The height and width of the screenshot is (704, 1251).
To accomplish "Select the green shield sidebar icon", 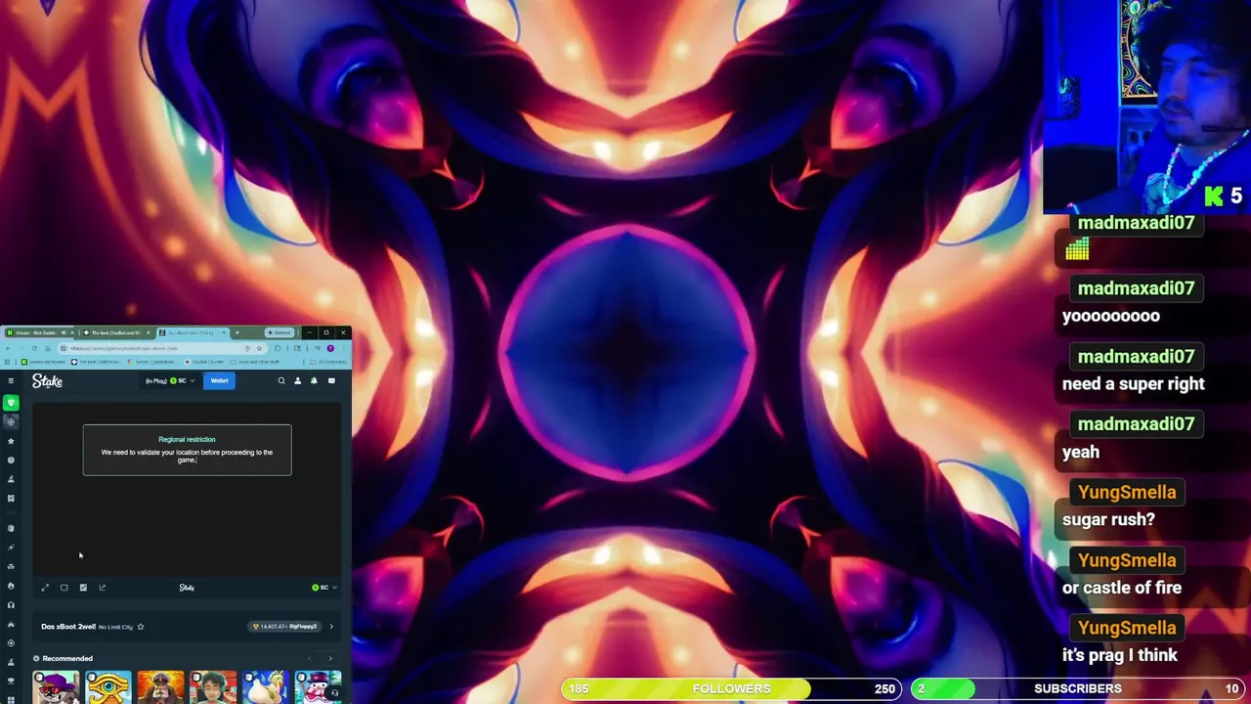I will (11, 403).
